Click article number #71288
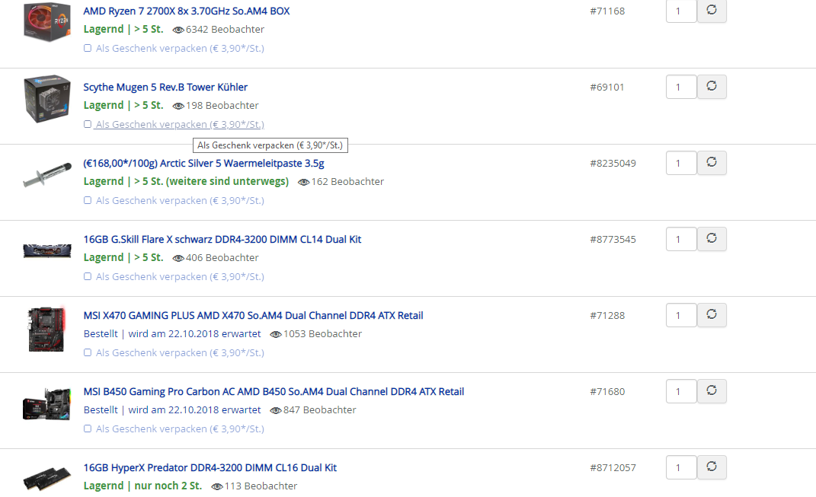This screenshot has height=497, width=816. tap(607, 315)
